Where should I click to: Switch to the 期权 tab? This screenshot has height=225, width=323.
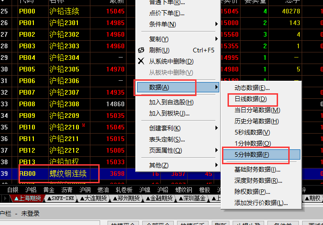coord(313,199)
